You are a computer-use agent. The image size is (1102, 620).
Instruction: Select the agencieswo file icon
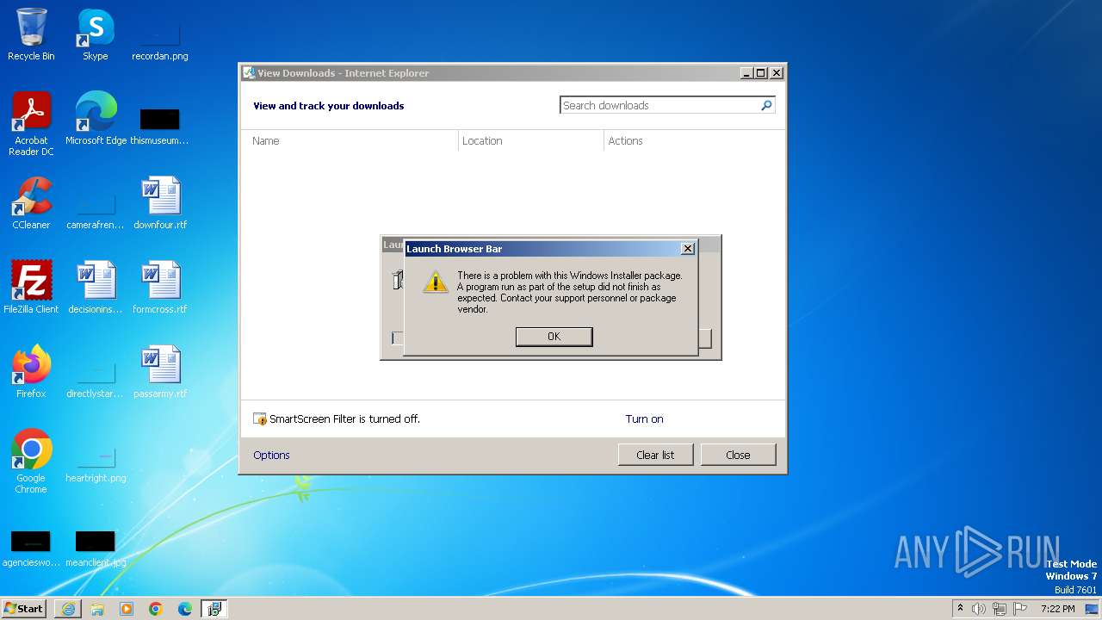click(x=31, y=549)
